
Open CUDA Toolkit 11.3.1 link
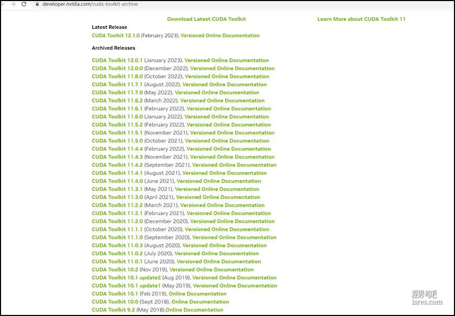pyautogui.click(x=117, y=189)
